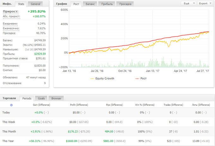
Task: Switch to the General tab
Action: point(35,4)
